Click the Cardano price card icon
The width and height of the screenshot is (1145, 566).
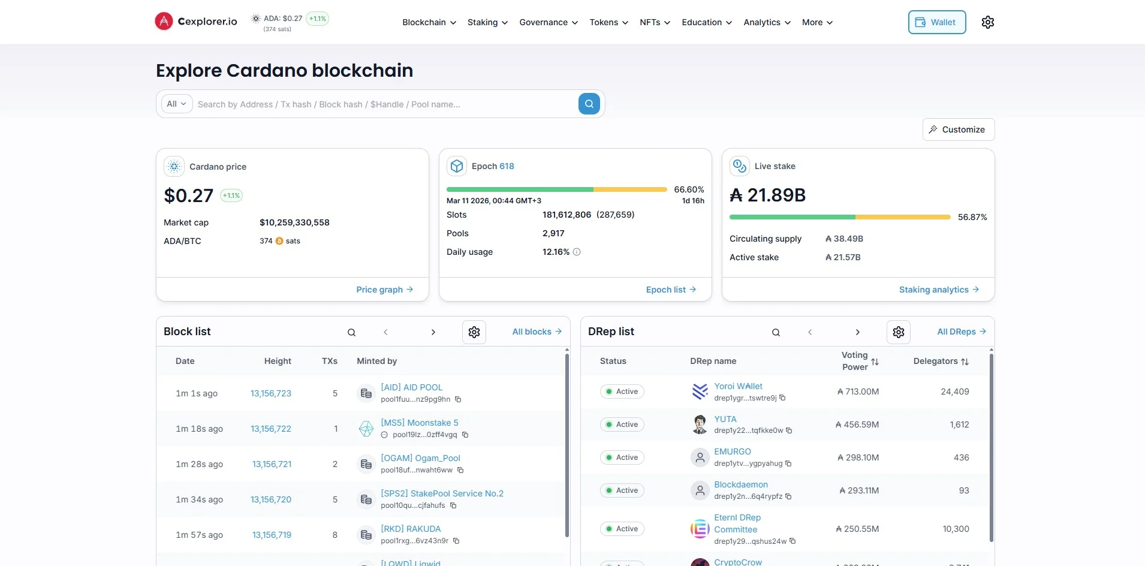pos(174,166)
